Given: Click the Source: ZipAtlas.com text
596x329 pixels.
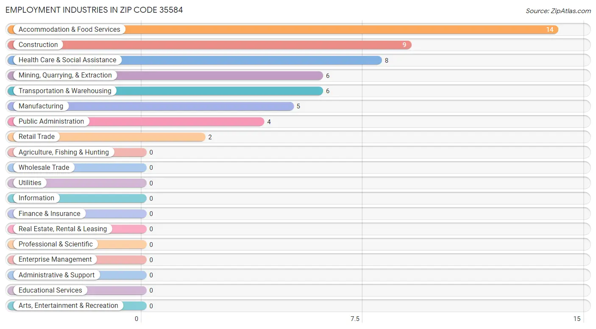Looking at the screenshot, I should [x=558, y=11].
